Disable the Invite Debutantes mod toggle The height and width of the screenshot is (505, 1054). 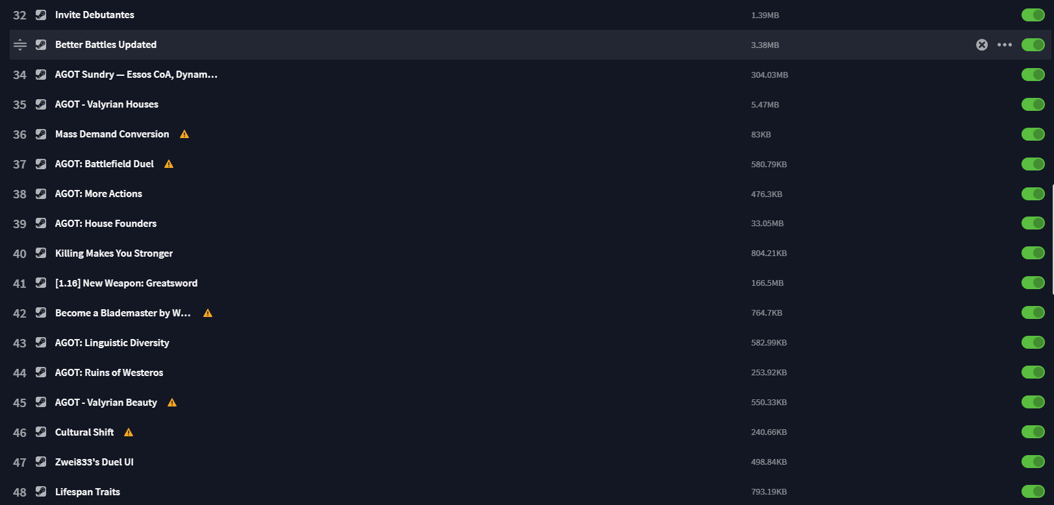point(1033,15)
